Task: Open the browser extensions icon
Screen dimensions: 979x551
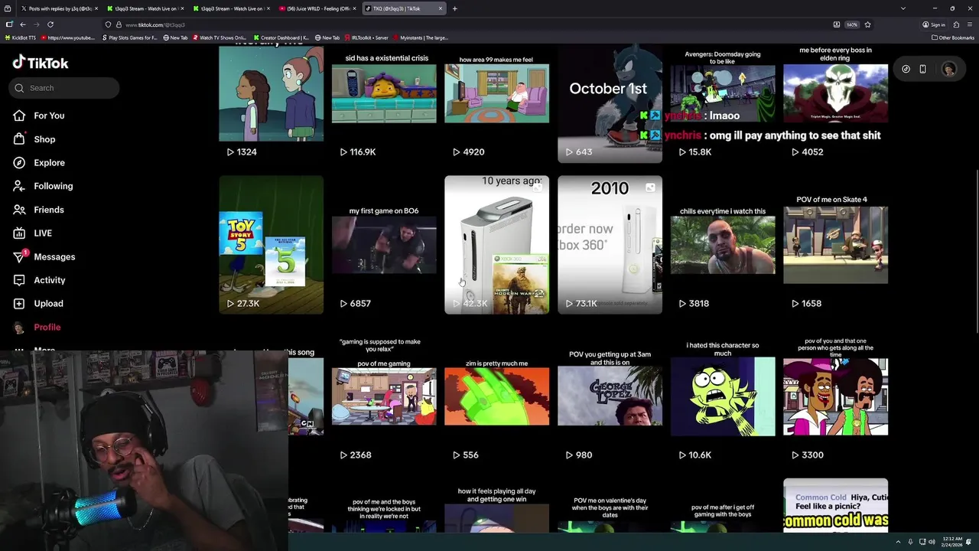Action: [956, 24]
